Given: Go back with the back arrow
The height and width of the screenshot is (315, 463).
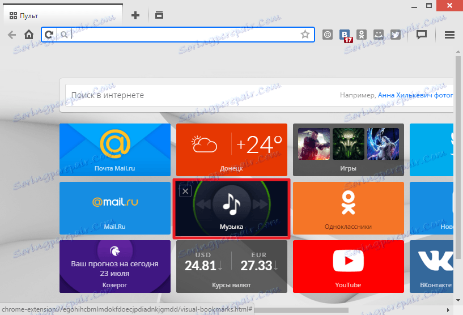Looking at the screenshot, I should 12,35.
